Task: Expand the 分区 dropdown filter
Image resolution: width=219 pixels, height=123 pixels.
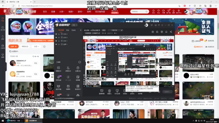Action: (x=36, y=46)
